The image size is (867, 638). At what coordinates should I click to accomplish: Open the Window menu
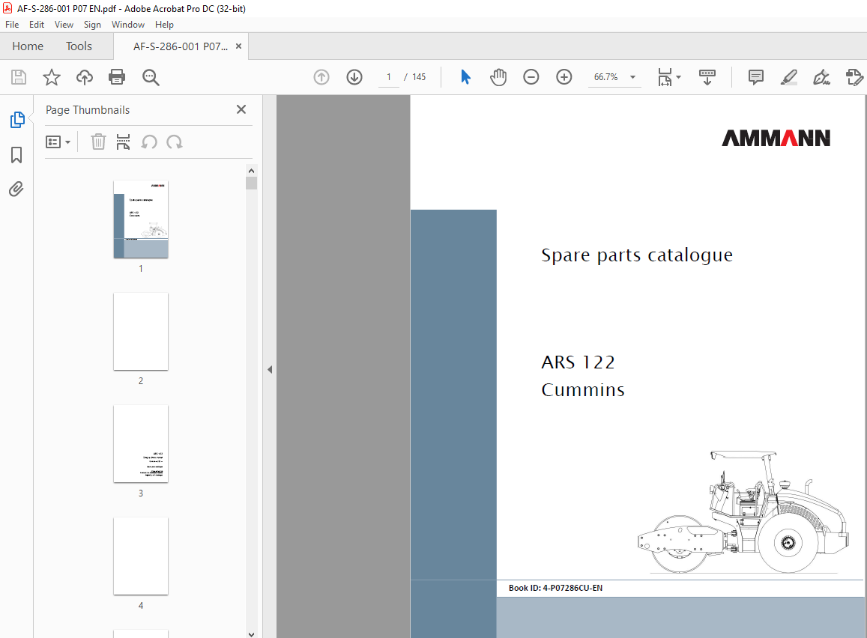click(x=127, y=24)
